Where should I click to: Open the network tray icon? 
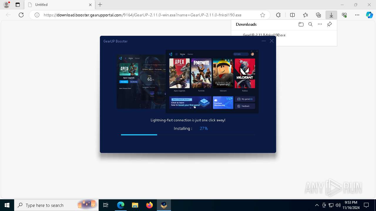click(x=331, y=205)
